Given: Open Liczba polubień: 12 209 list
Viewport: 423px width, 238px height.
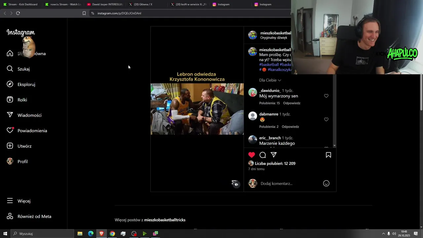Looking at the screenshot, I should pos(275,163).
